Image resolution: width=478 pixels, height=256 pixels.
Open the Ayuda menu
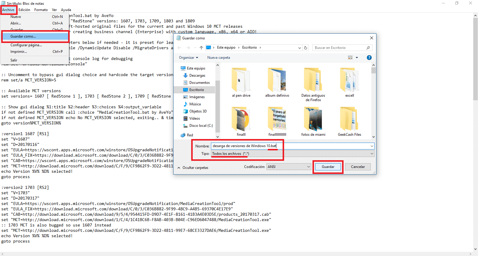(x=66, y=10)
